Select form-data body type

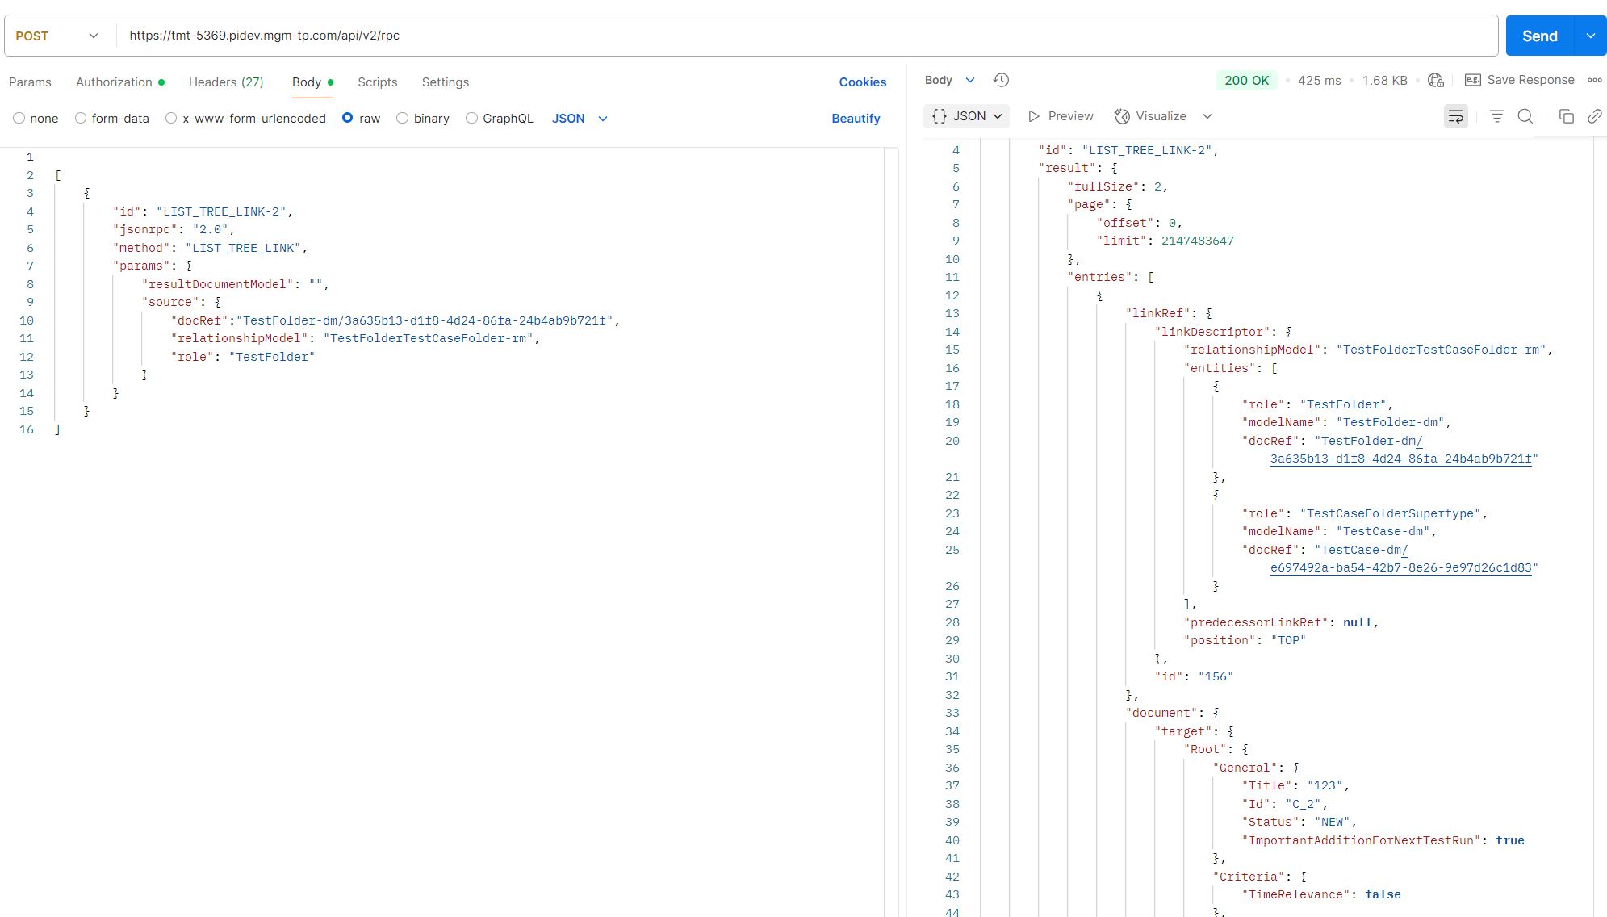(x=81, y=118)
